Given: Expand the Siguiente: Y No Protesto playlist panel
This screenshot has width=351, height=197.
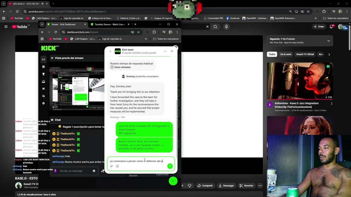Looking at the screenshot, I should (329, 41).
